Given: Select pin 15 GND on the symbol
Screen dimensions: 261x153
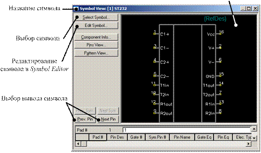Looking at the screenshot, I should point(220,76).
